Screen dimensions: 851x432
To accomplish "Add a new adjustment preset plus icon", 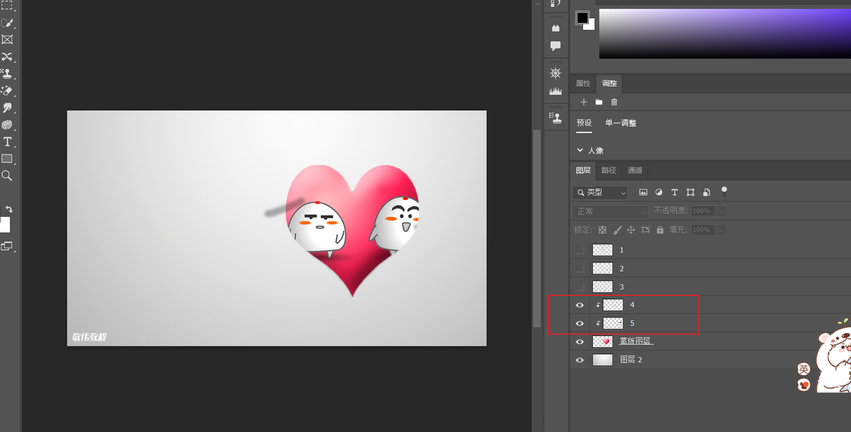I will [x=584, y=102].
